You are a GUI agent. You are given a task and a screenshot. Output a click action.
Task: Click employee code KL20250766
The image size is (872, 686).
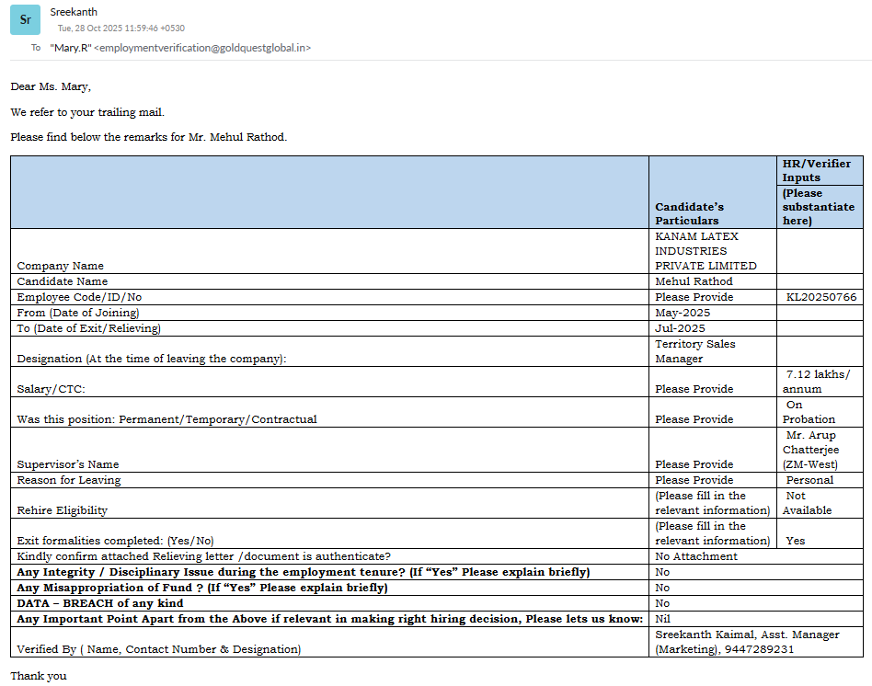pyautogui.click(x=820, y=297)
